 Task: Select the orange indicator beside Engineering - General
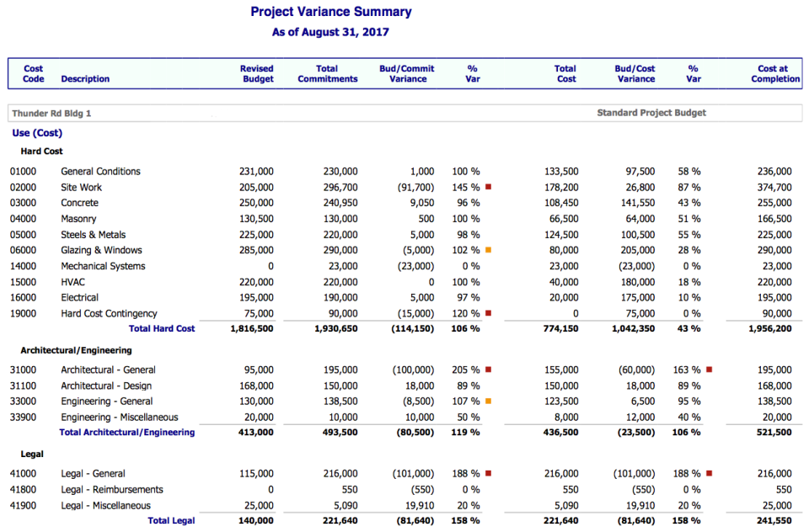pyautogui.click(x=489, y=402)
